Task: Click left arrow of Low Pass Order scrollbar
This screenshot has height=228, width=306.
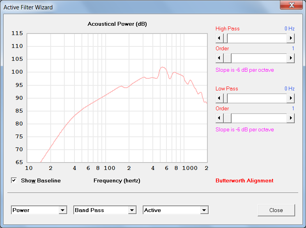Action: tap(219, 118)
